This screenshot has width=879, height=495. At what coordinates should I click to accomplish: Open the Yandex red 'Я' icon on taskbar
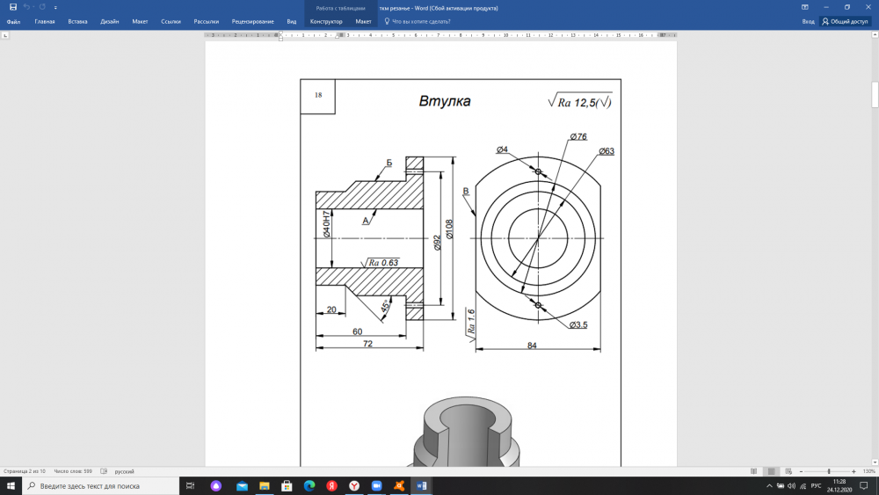coord(332,486)
